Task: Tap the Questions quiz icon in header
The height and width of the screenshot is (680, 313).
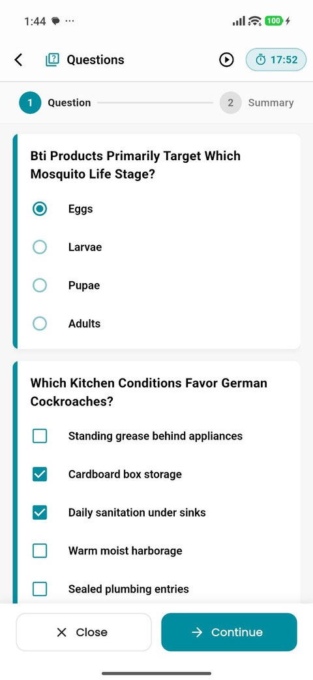Action: pyautogui.click(x=52, y=60)
